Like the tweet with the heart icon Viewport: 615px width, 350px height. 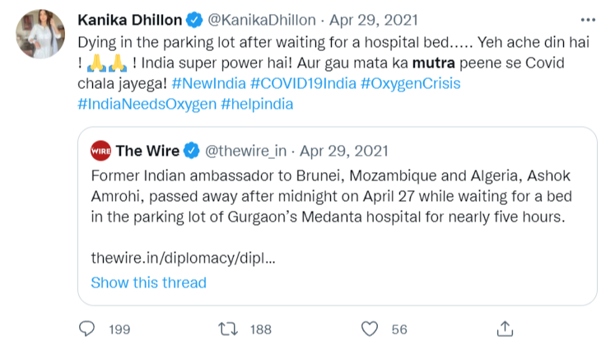coord(370,329)
